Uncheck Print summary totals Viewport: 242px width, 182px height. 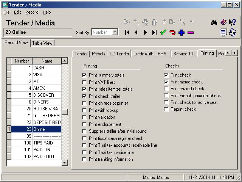click(84, 75)
